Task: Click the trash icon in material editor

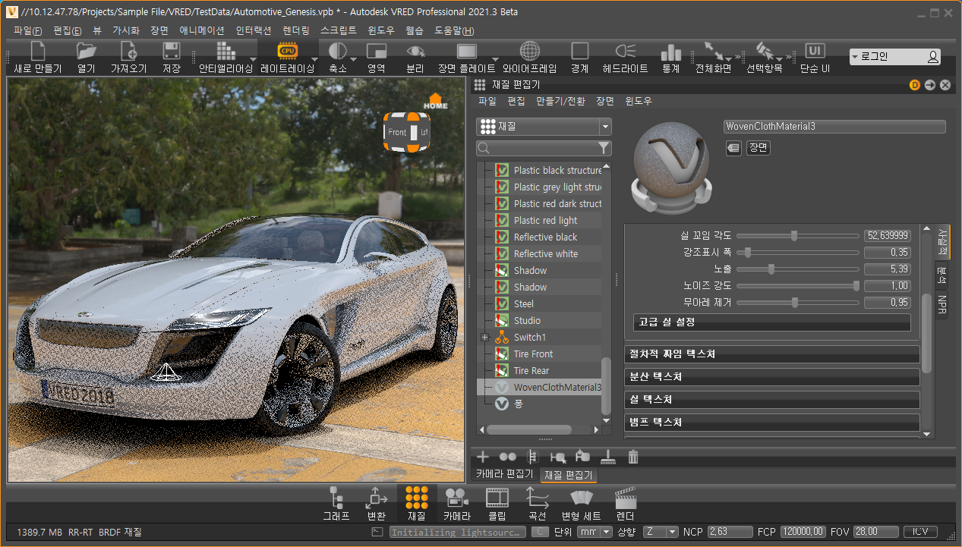Action: [x=633, y=457]
